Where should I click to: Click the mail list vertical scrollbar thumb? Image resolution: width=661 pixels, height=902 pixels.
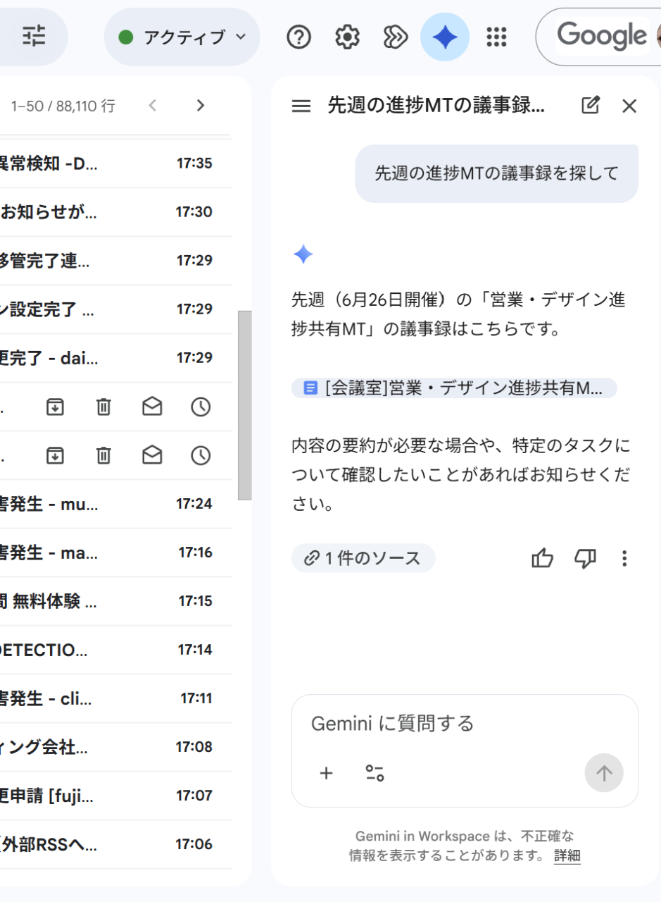245,406
